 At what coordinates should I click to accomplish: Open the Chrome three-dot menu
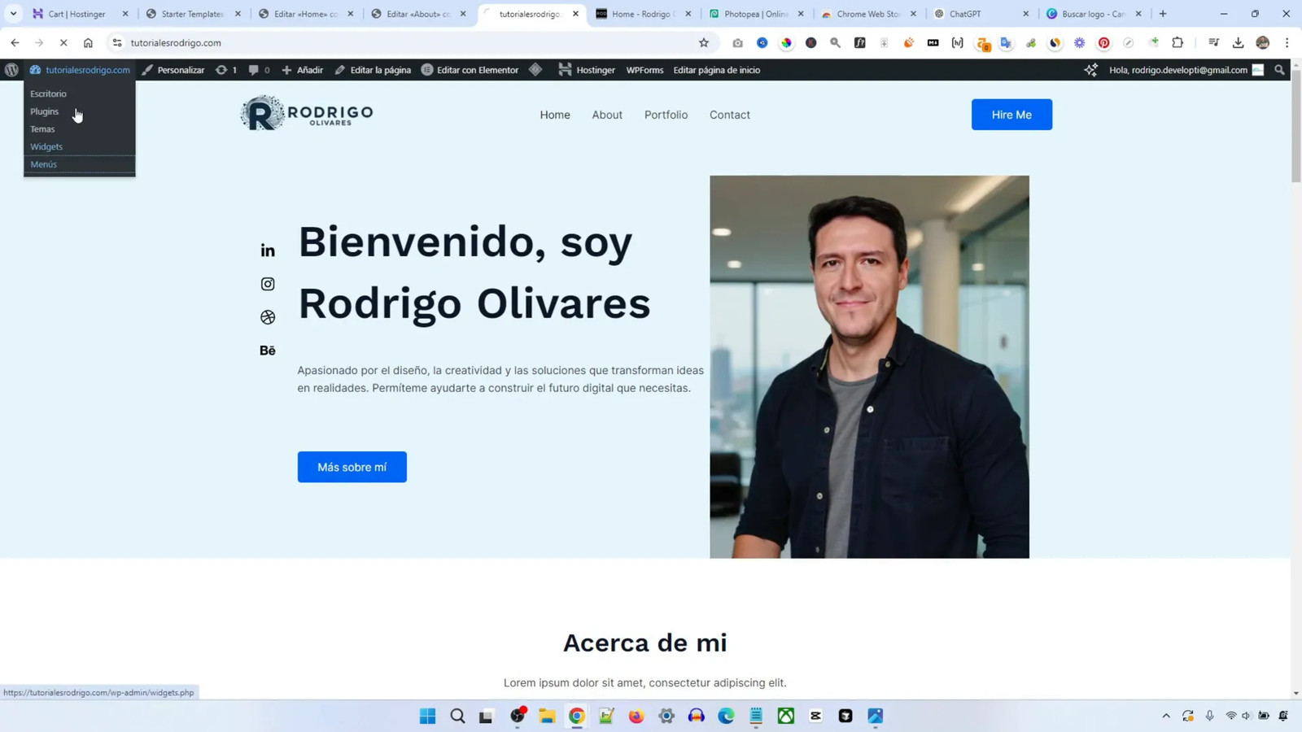tap(1287, 43)
